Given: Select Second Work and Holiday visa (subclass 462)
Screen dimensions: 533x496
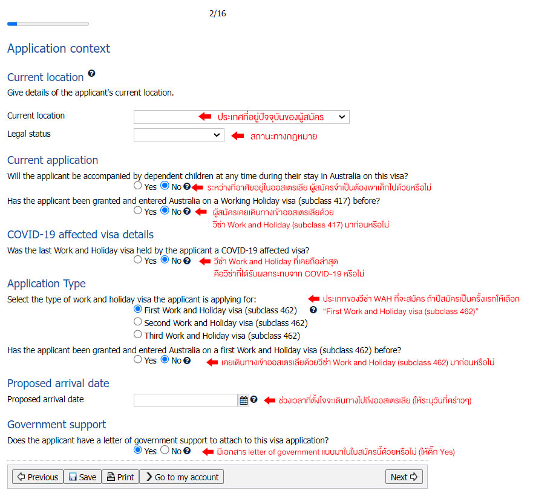Looking at the screenshot, I should pyautogui.click(x=138, y=322).
